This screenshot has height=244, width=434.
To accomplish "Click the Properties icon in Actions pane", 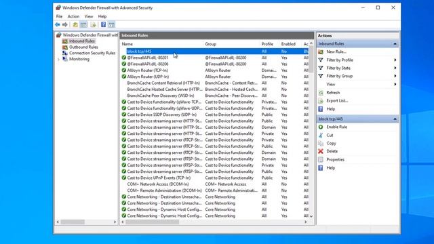I will coord(321,160).
